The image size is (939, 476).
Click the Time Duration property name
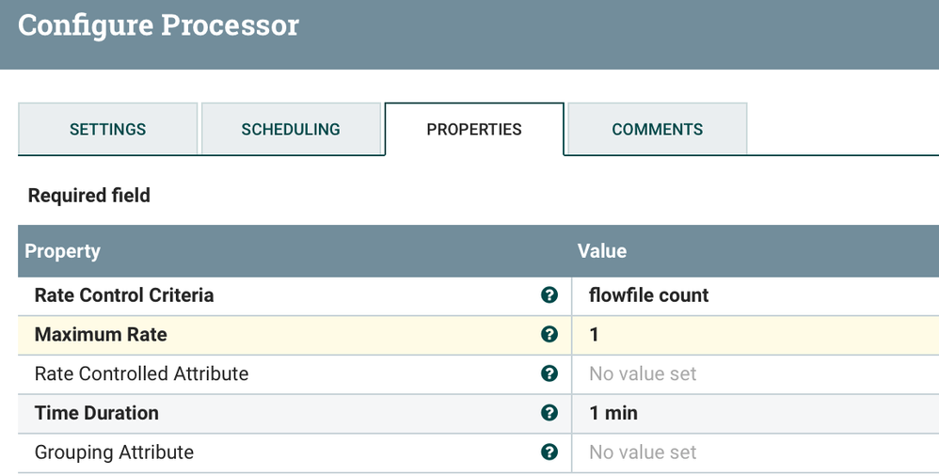97,413
